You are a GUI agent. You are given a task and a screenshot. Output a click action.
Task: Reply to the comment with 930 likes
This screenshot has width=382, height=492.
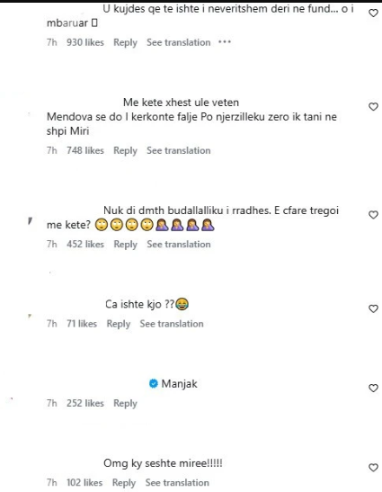pyautogui.click(x=125, y=42)
